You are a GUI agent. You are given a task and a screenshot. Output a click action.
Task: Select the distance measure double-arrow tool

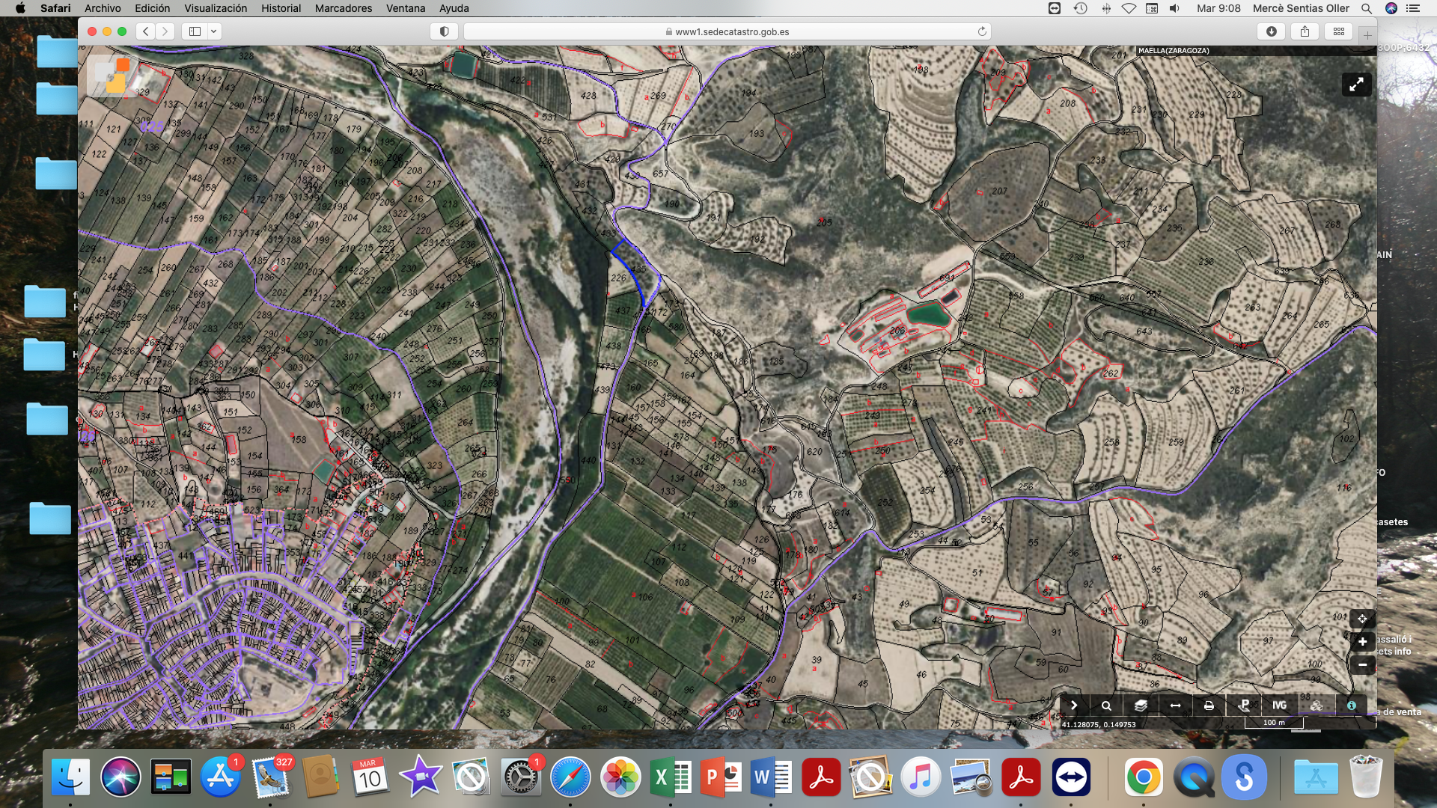point(1175,706)
